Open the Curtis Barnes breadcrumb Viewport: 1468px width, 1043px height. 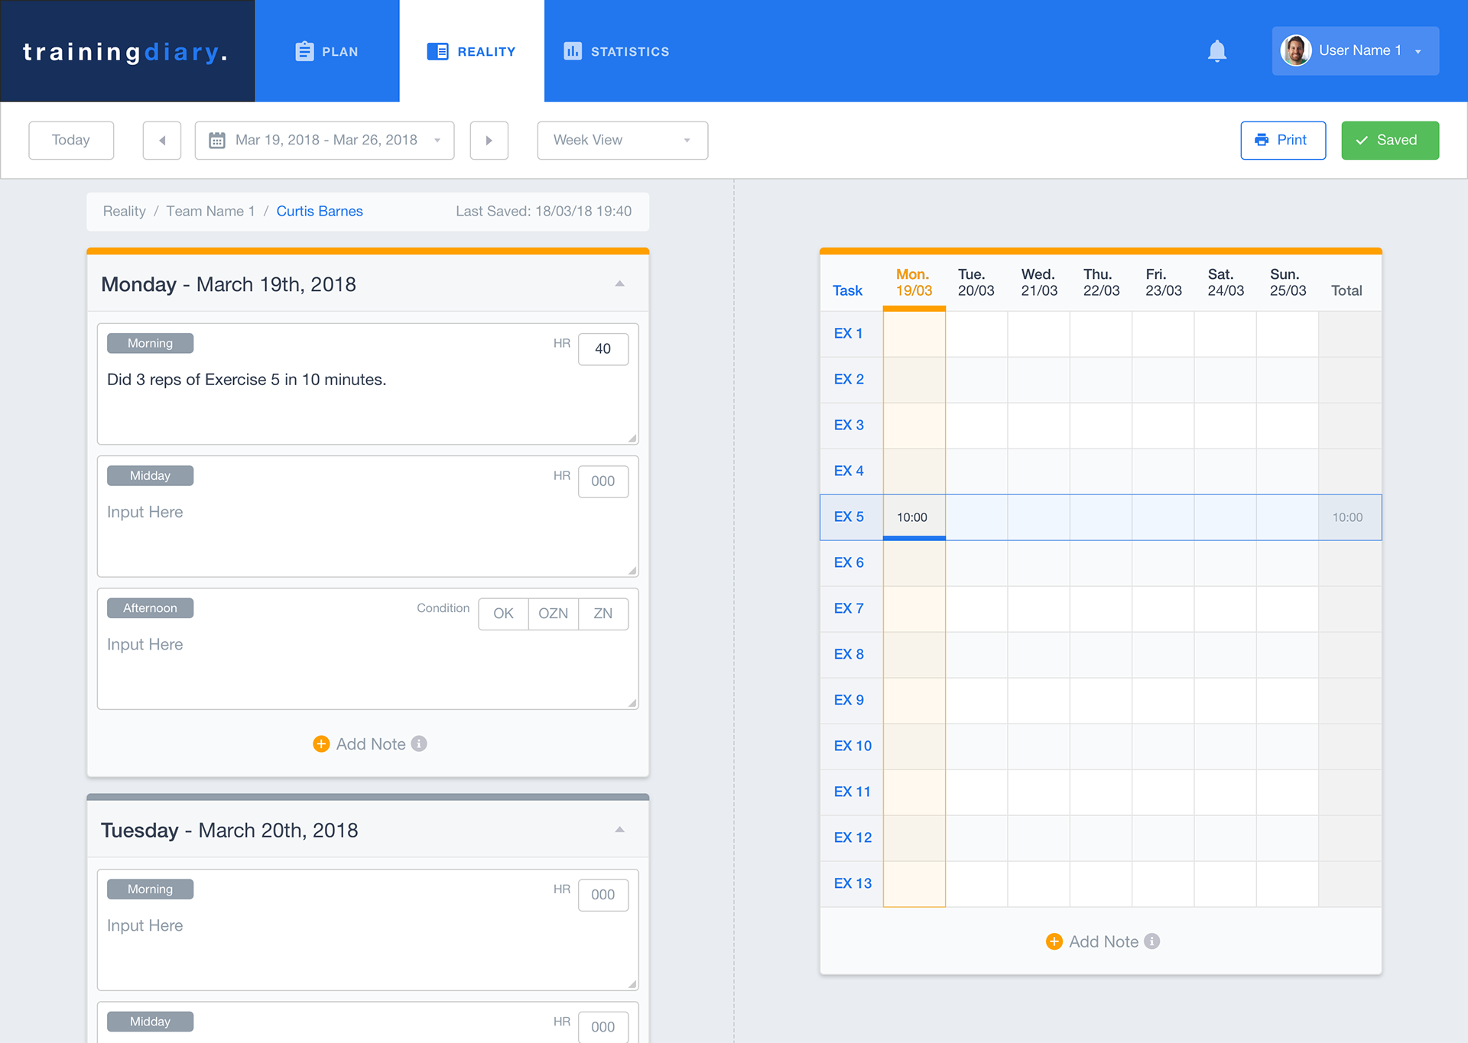point(320,211)
